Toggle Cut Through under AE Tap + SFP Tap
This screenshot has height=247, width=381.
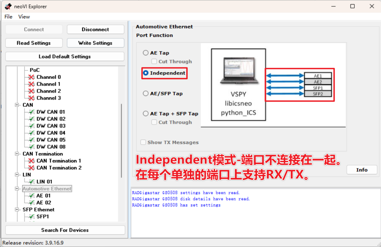pyautogui.click(x=154, y=122)
